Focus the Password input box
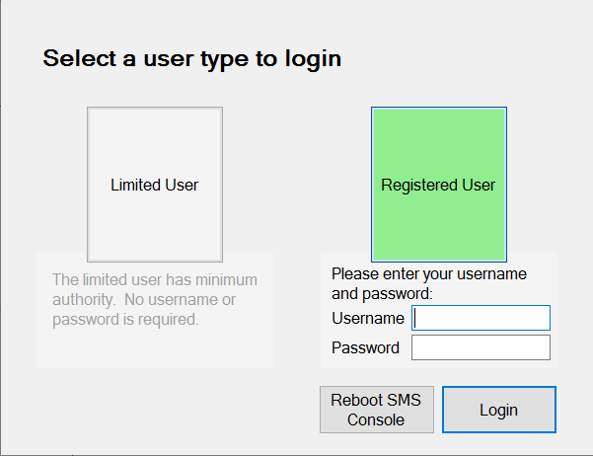 click(x=481, y=347)
